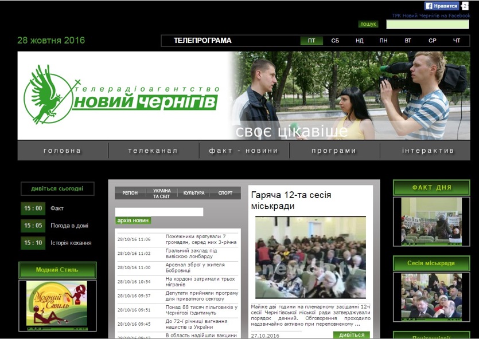Open the Сесія міськради video thumbnail
The image size is (479, 339).
click(x=431, y=297)
